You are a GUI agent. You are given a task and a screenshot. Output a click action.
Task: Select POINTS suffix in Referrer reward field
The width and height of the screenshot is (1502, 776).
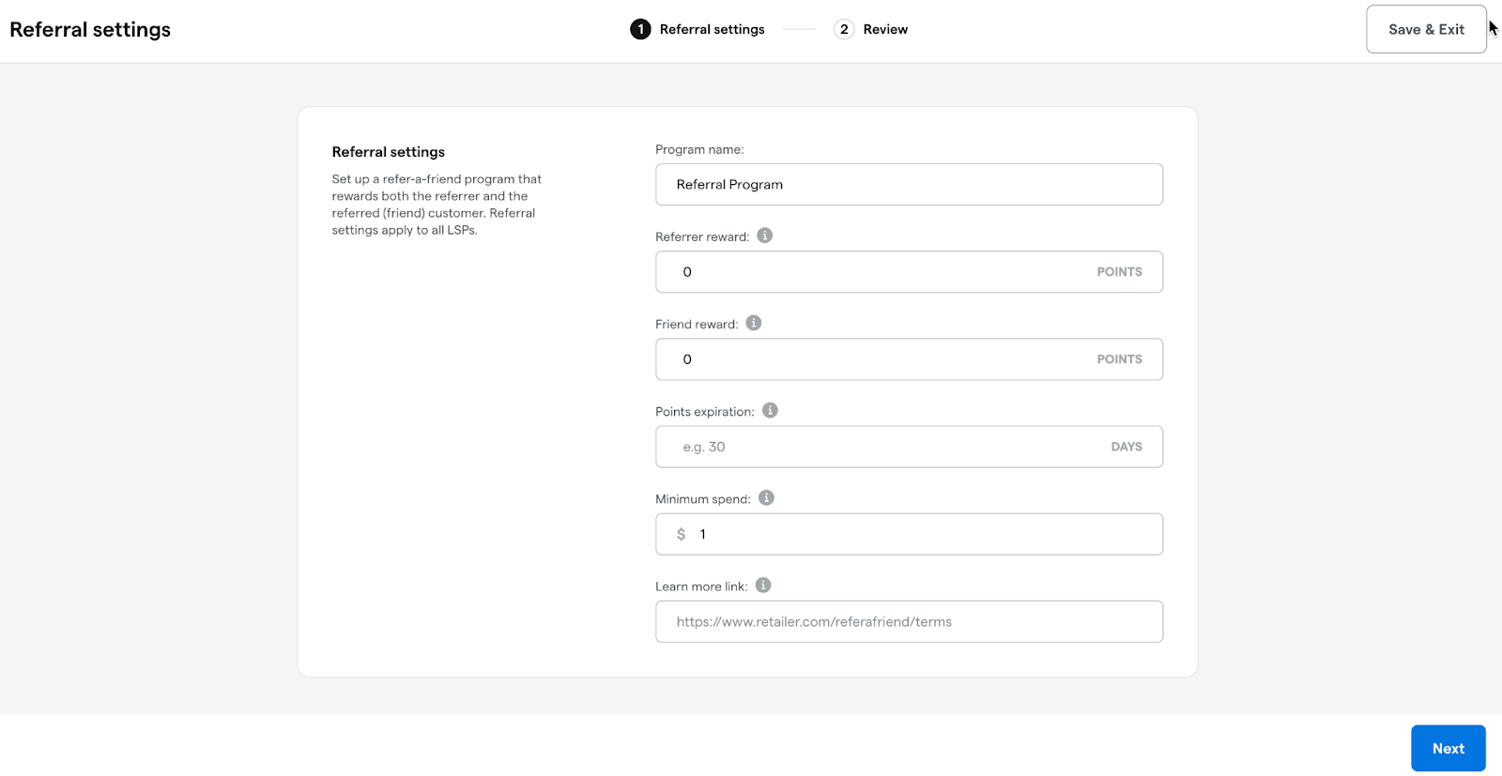[x=1120, y=272]
